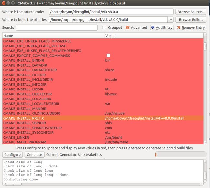Click the 'var' value cell
210x188 pixels.
click(108, 104)
